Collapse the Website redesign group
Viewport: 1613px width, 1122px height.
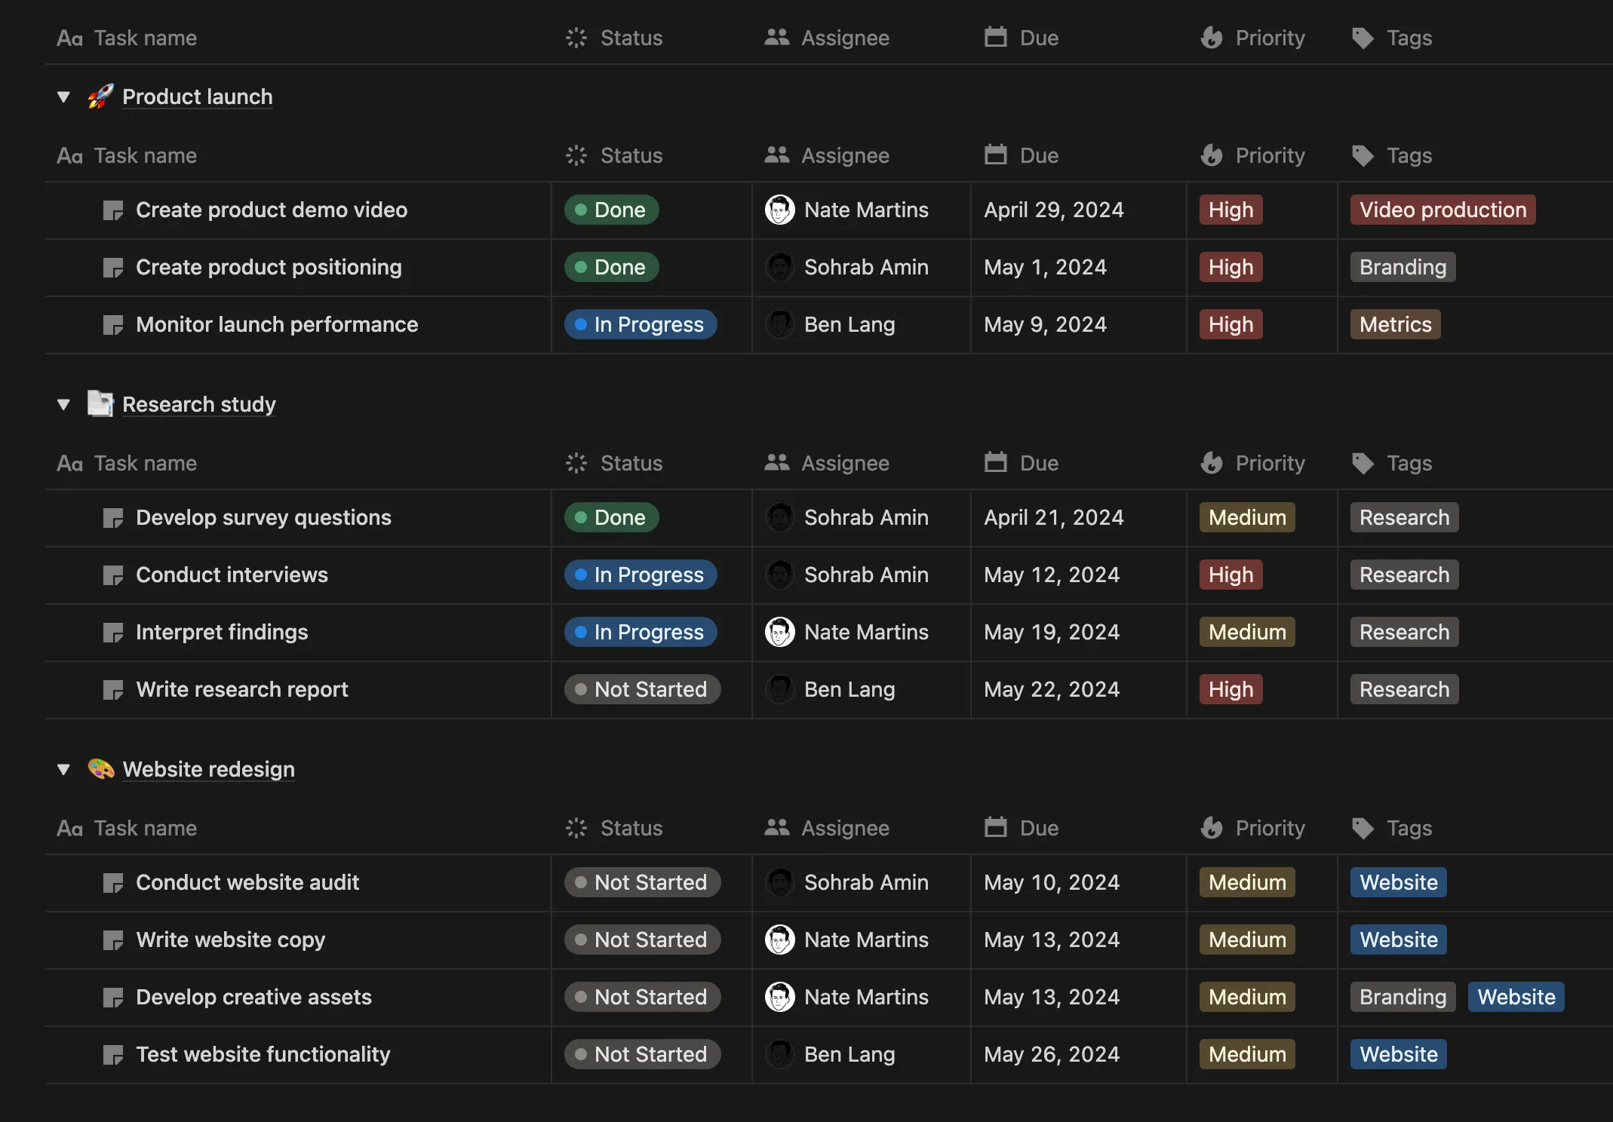tap(63, 769)
